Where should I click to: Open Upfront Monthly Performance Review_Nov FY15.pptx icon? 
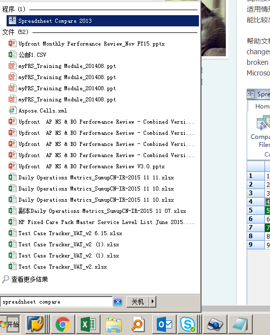click(x=12, y=44)
